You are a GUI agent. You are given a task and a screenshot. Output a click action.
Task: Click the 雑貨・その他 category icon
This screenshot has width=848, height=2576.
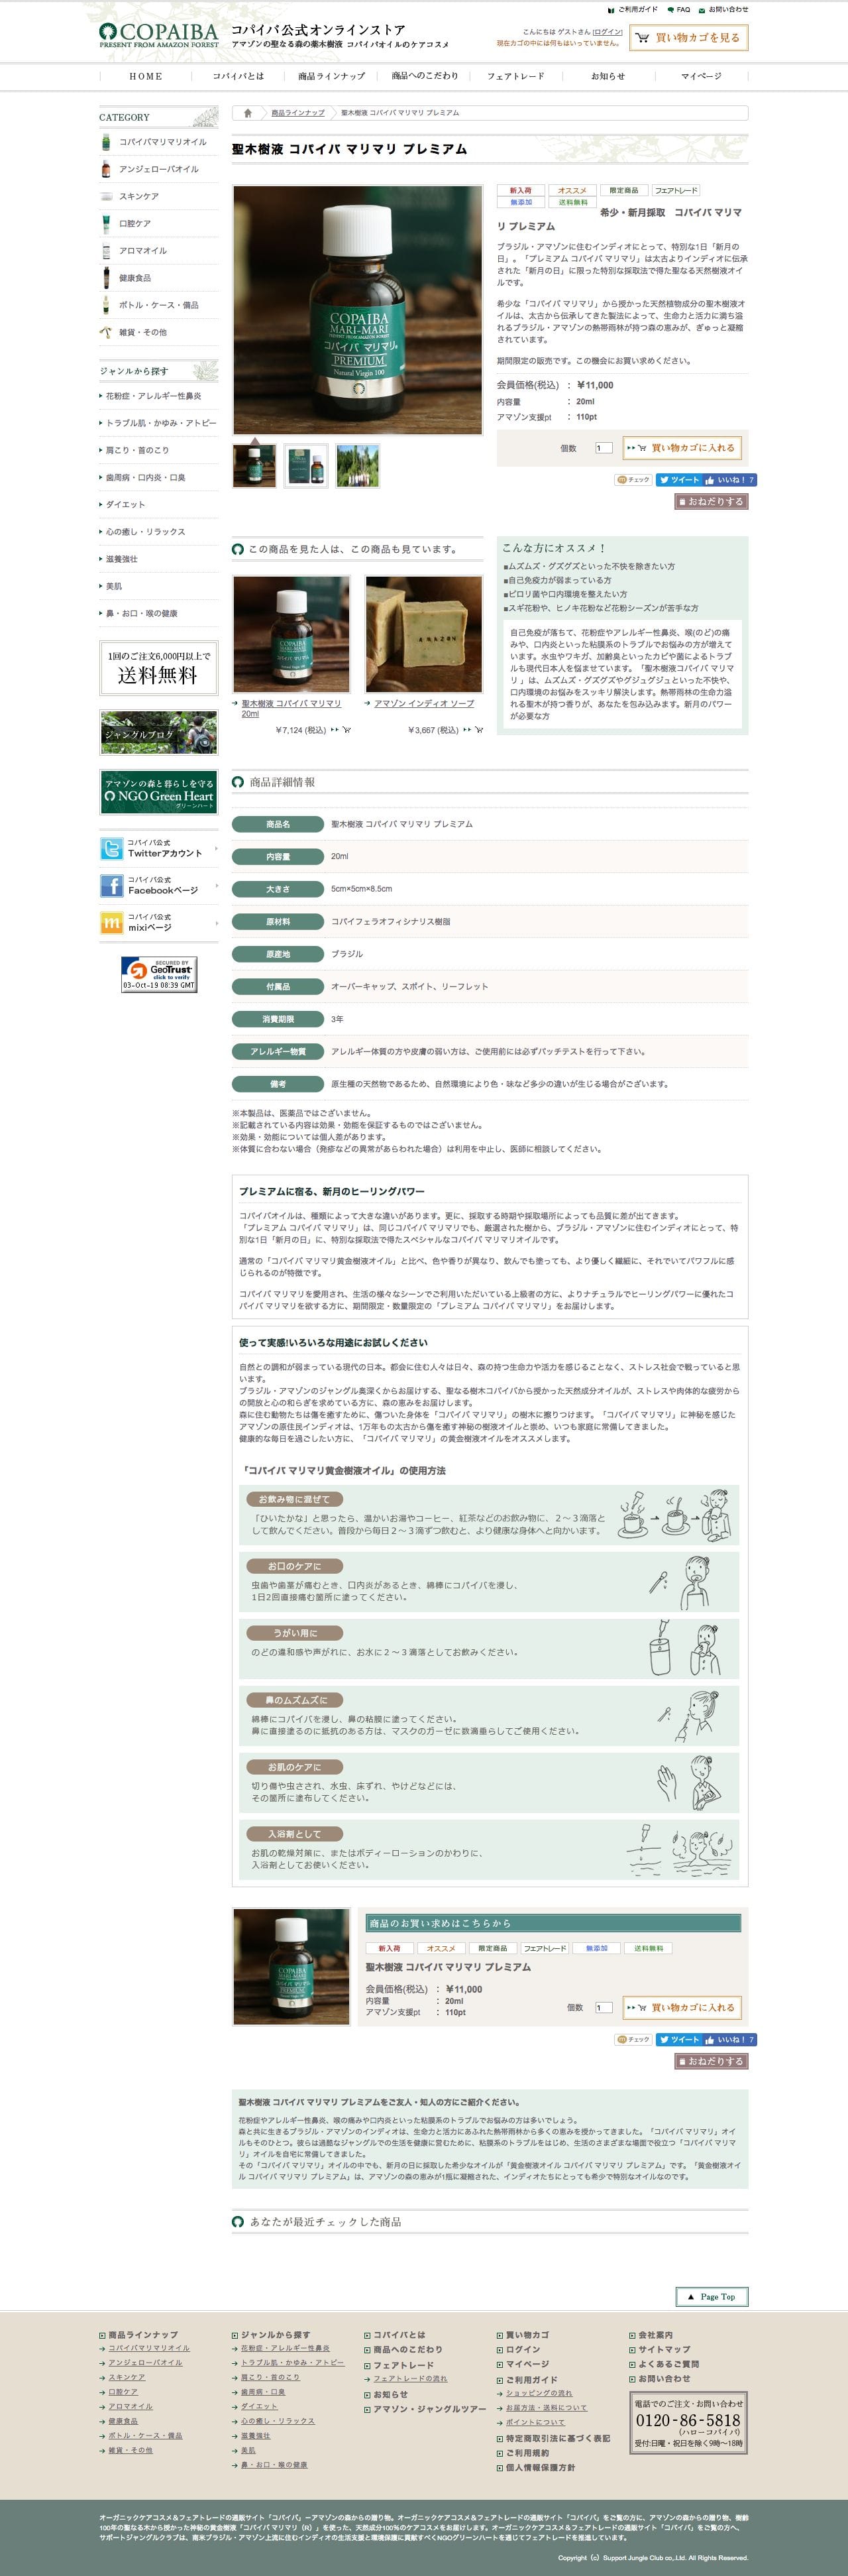(106, 332)
